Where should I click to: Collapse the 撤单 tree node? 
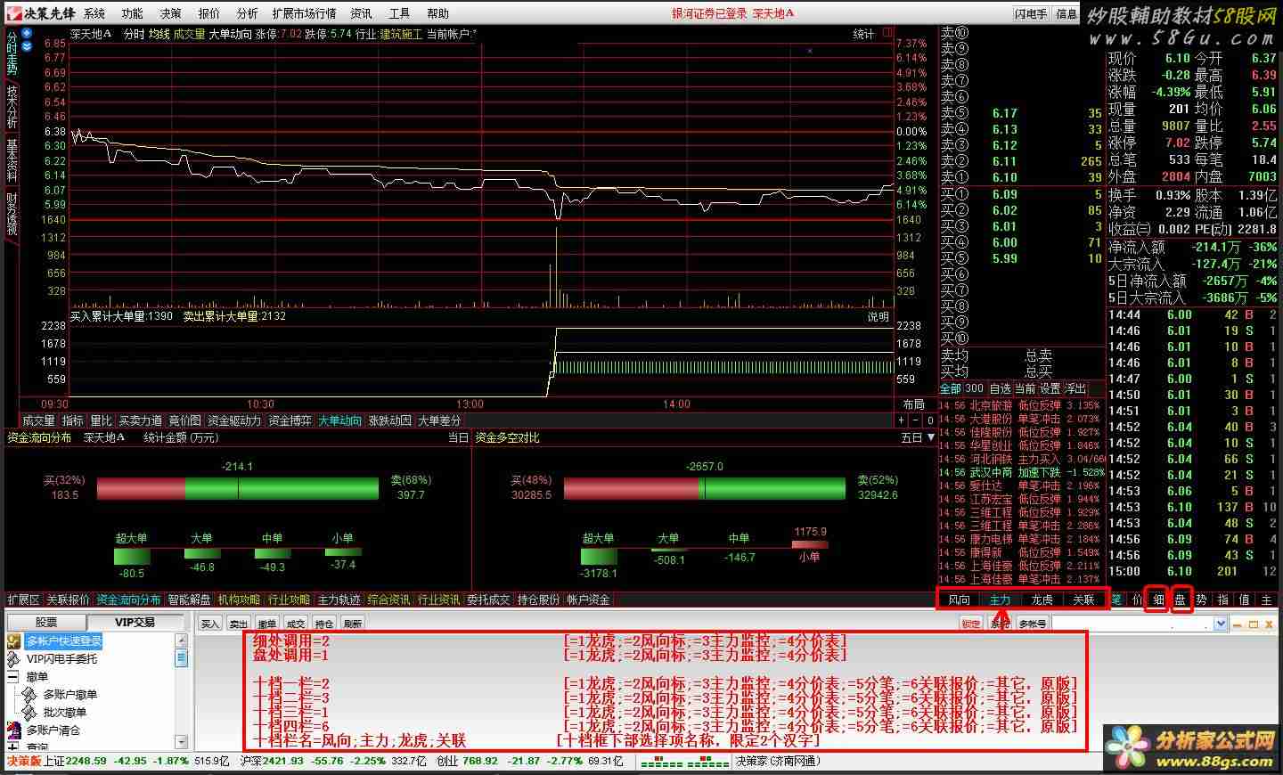pyautogui.click(x=13, y=677)
